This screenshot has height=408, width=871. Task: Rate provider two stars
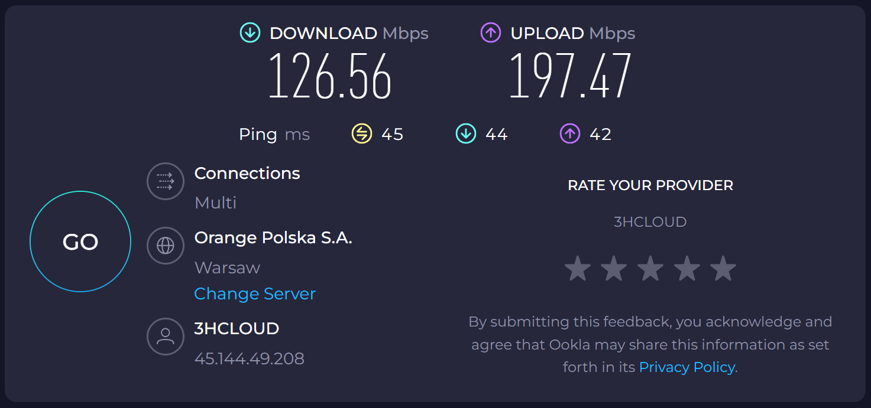[614, 269]
